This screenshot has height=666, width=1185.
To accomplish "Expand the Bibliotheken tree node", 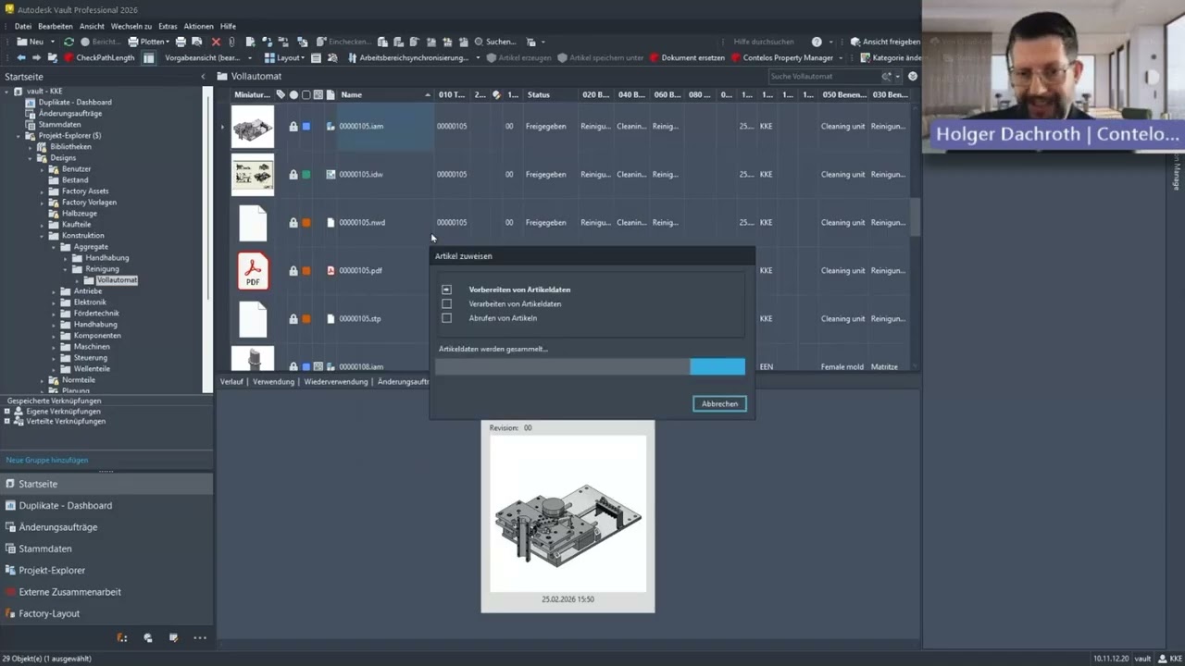I will (x=31, y=147).
